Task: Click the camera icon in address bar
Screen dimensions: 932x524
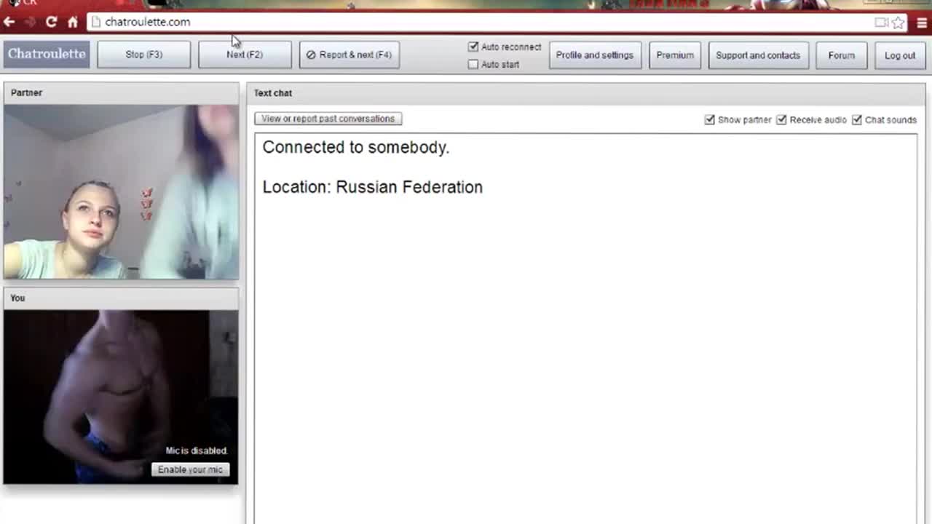Action: click(881, 23)
